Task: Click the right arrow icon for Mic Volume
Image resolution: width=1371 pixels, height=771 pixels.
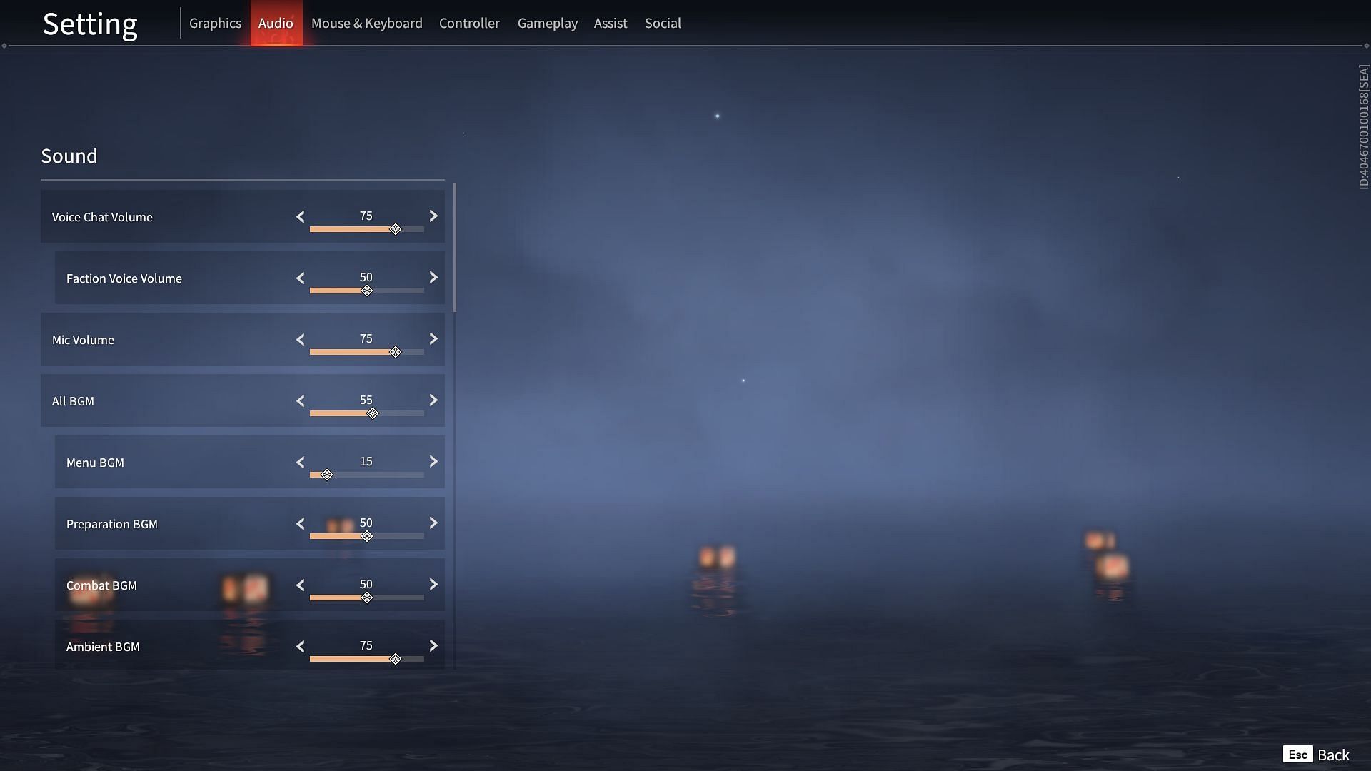Action: pos(432,339)
